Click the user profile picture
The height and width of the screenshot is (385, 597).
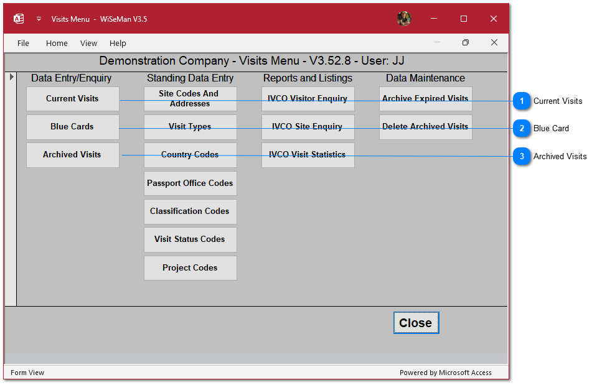tap(404, 19)
